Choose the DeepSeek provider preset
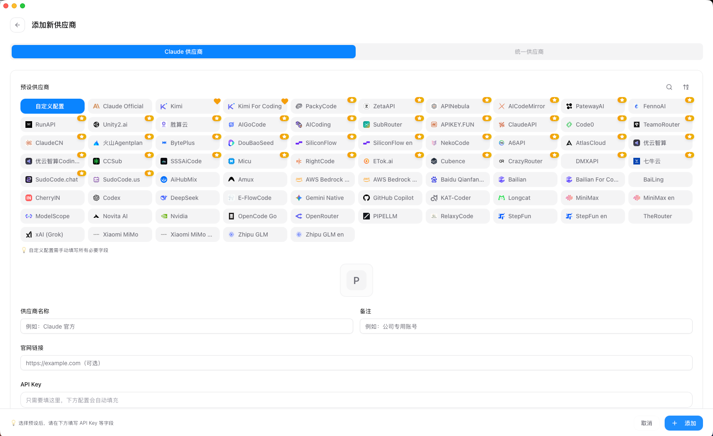This screenshot has width=713, height=436. coord(188,198)
